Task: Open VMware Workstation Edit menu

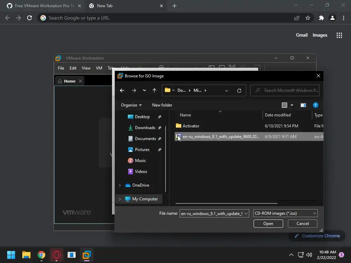Action: coord(73,68)
